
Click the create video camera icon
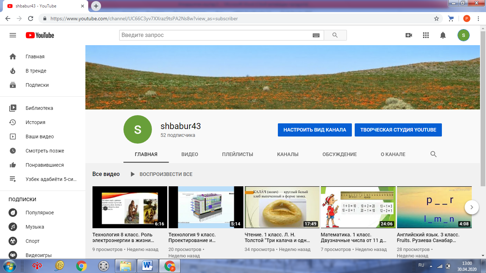[x=409, y=35]
